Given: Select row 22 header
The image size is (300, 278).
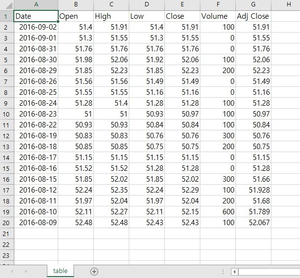Looking at the screenshot, I should (x=7, y=244).
